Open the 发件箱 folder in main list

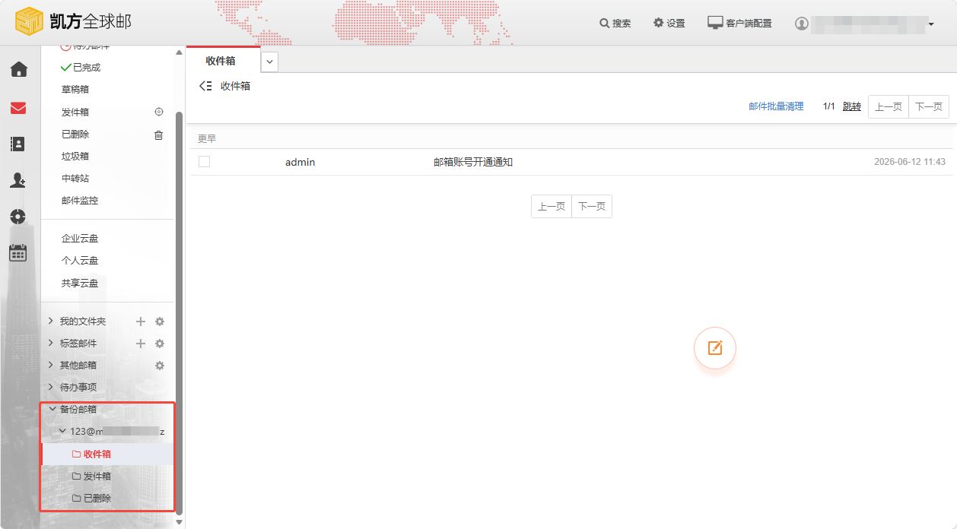click(75, 112)
